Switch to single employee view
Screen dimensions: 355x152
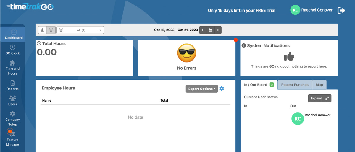(x=42, y=30)
